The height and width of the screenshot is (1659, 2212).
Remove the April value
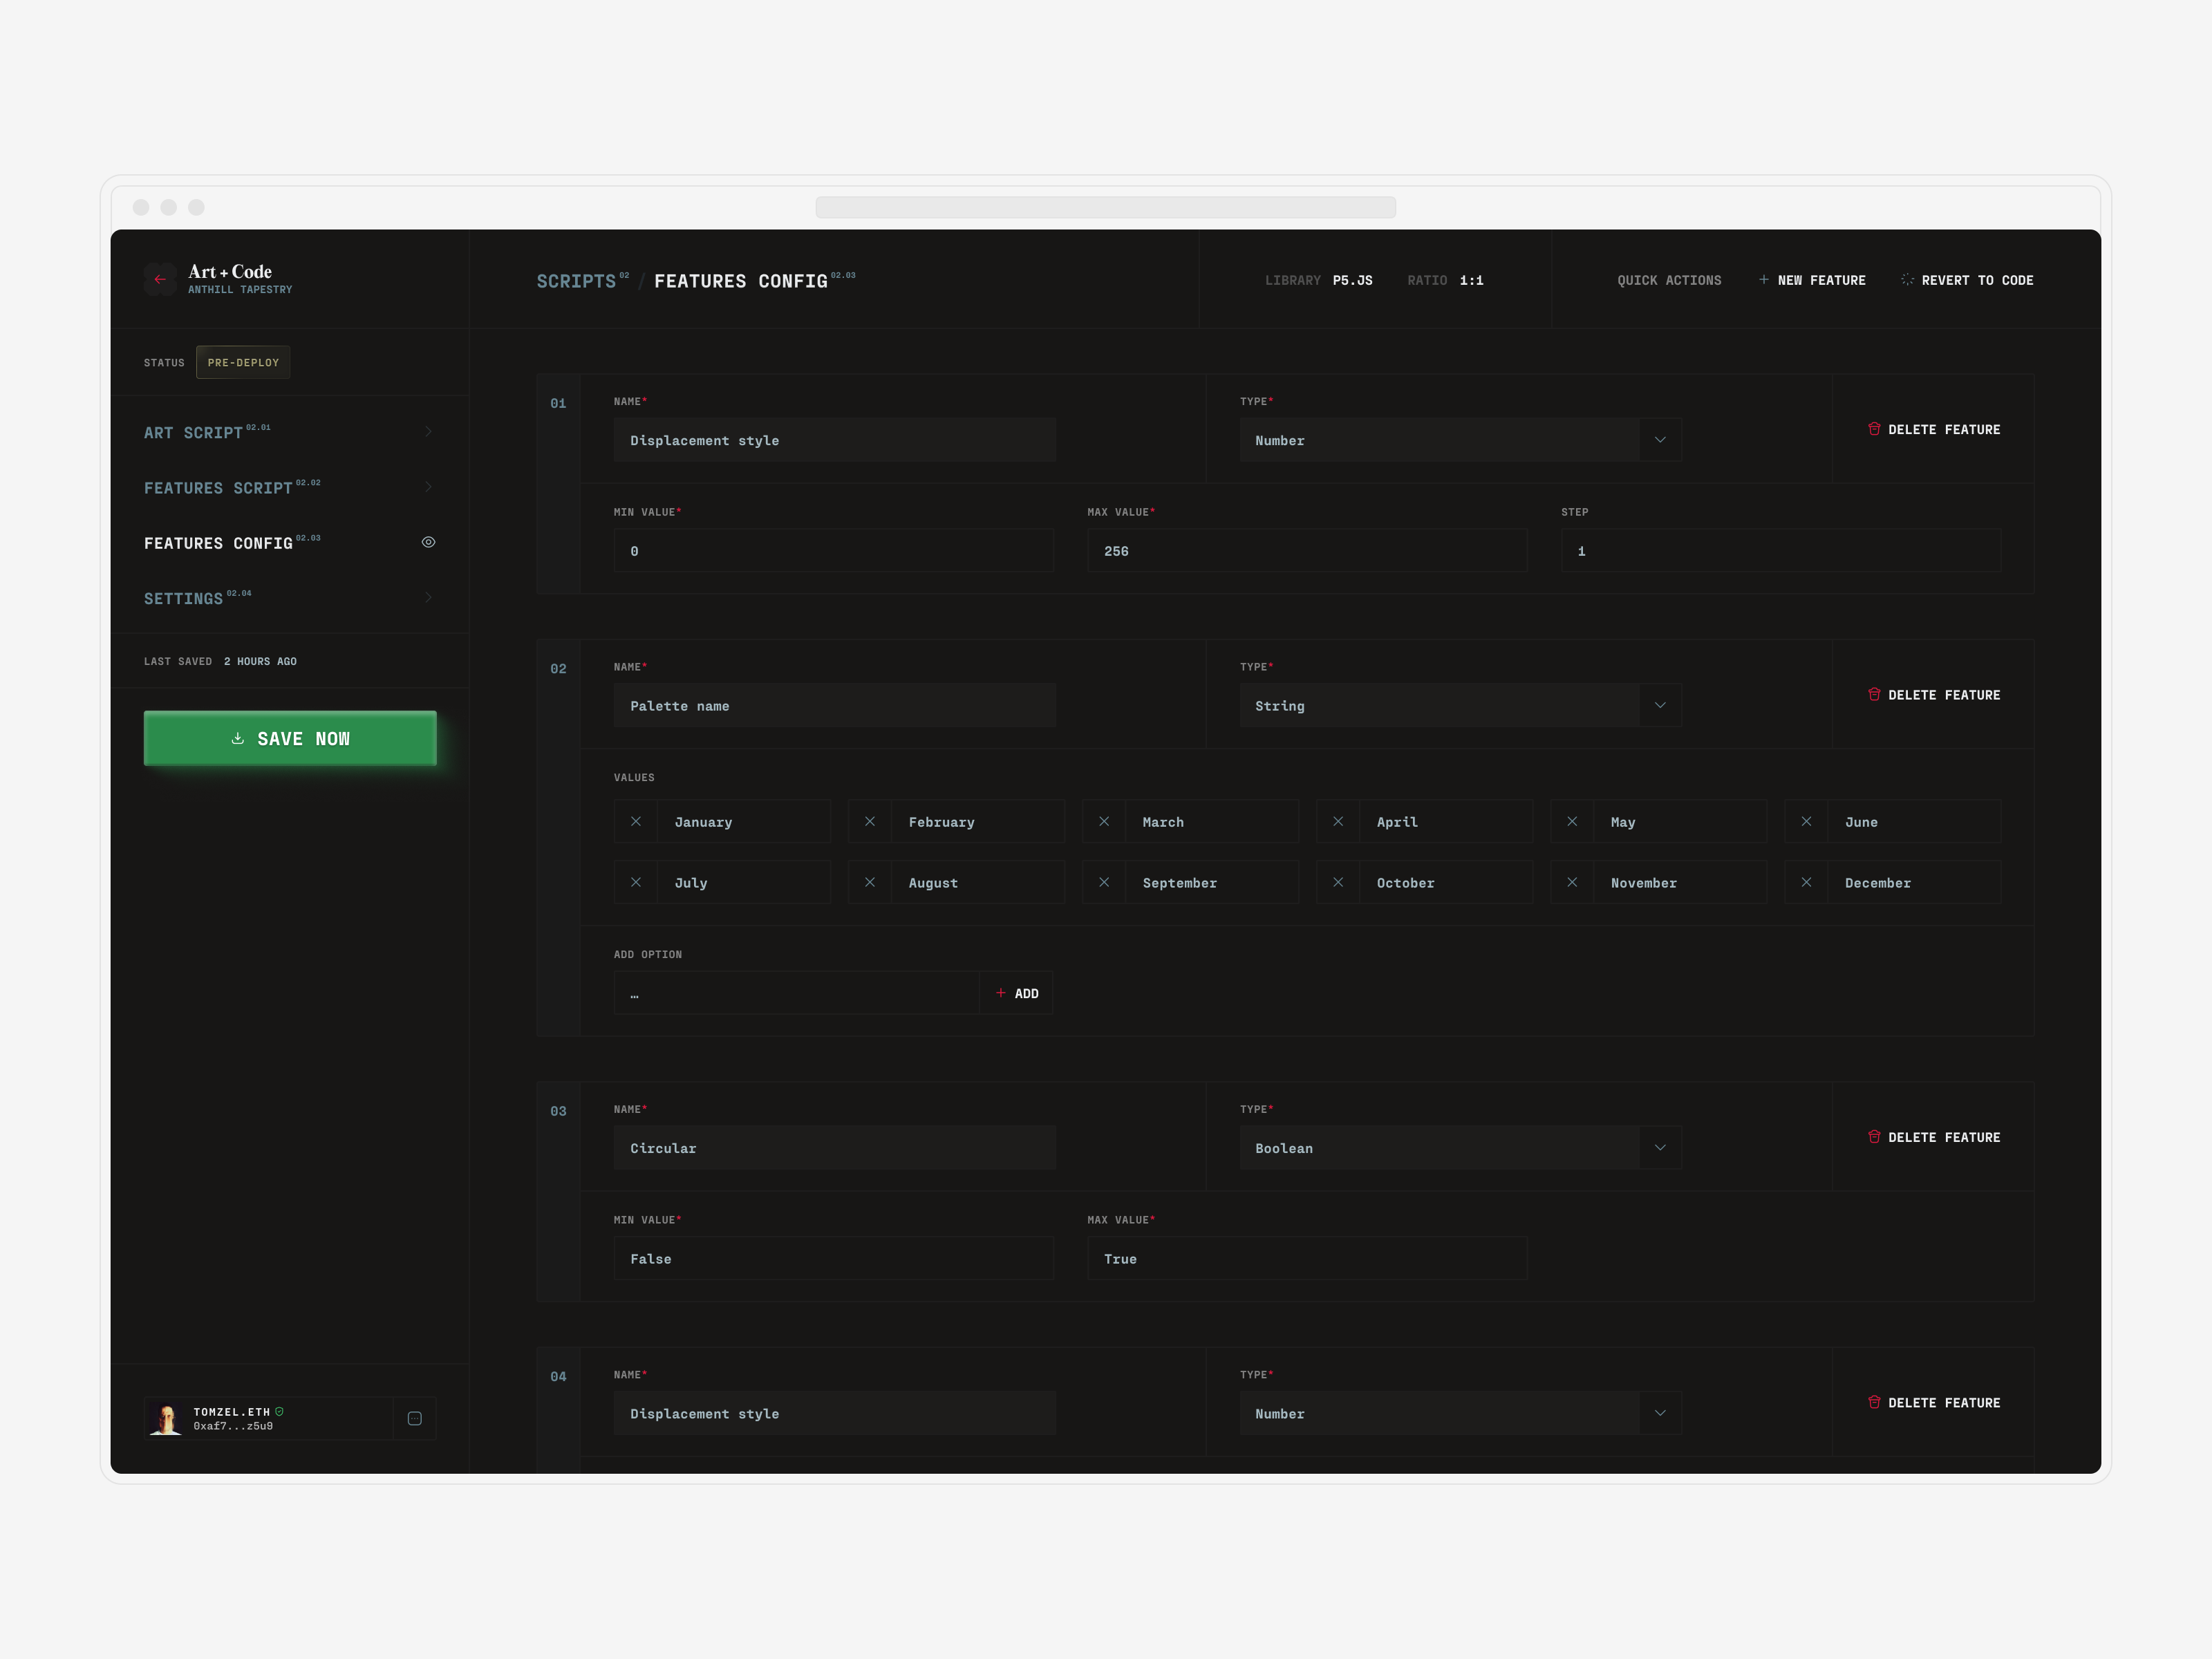(x=1338, y=822)
